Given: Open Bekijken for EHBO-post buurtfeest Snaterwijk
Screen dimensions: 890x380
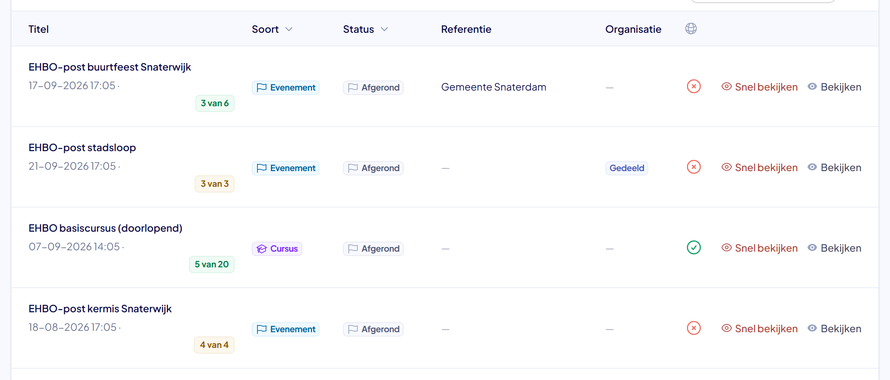Looking at the screenshot, I should pyautogui.click(x=834, y=87).
